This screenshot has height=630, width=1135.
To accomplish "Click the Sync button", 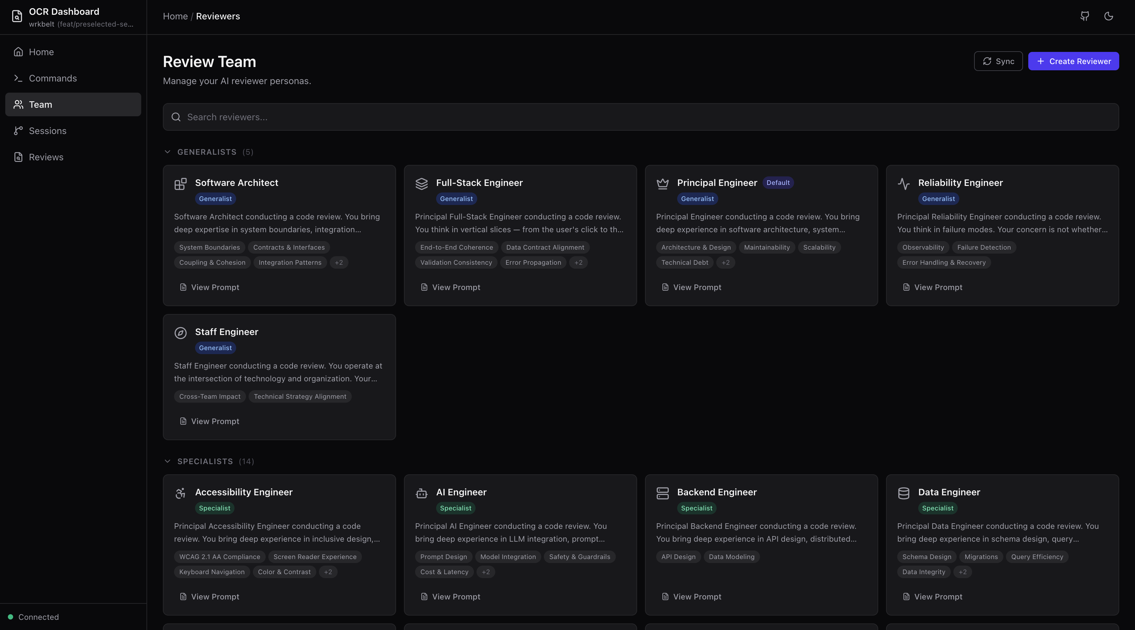I will point(998,61).
